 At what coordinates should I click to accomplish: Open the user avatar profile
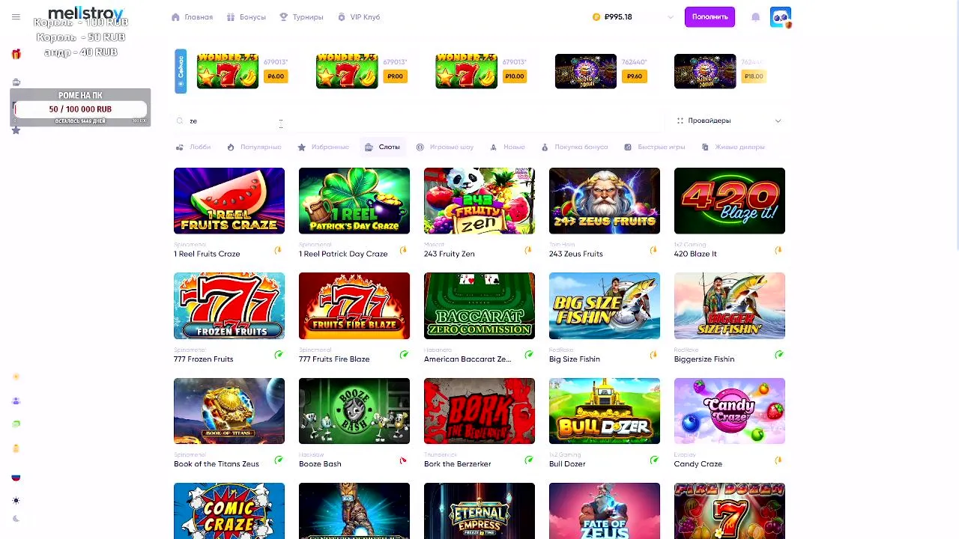pos(780,17)
